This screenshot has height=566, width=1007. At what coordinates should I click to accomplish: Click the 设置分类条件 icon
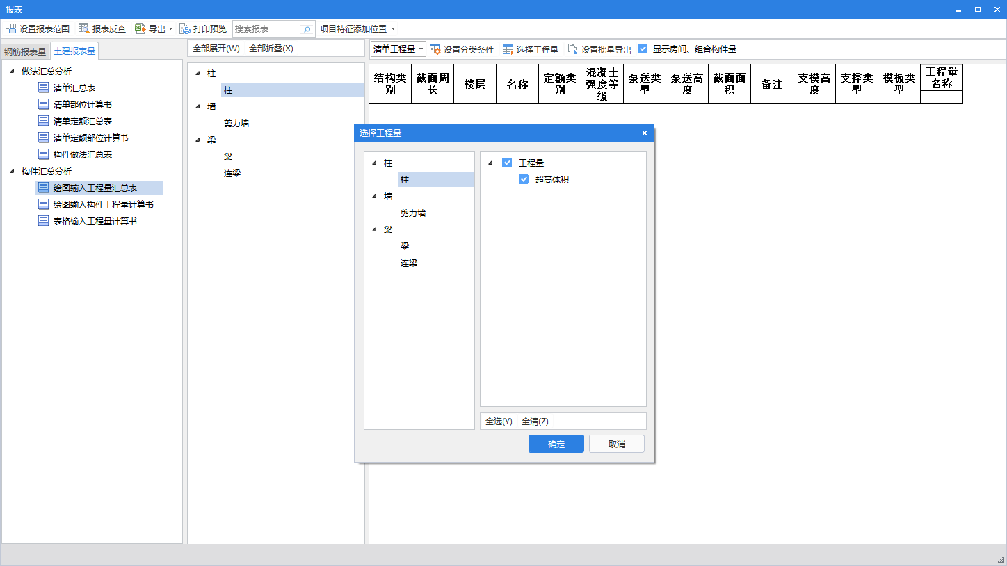click(x=435, y=49)
